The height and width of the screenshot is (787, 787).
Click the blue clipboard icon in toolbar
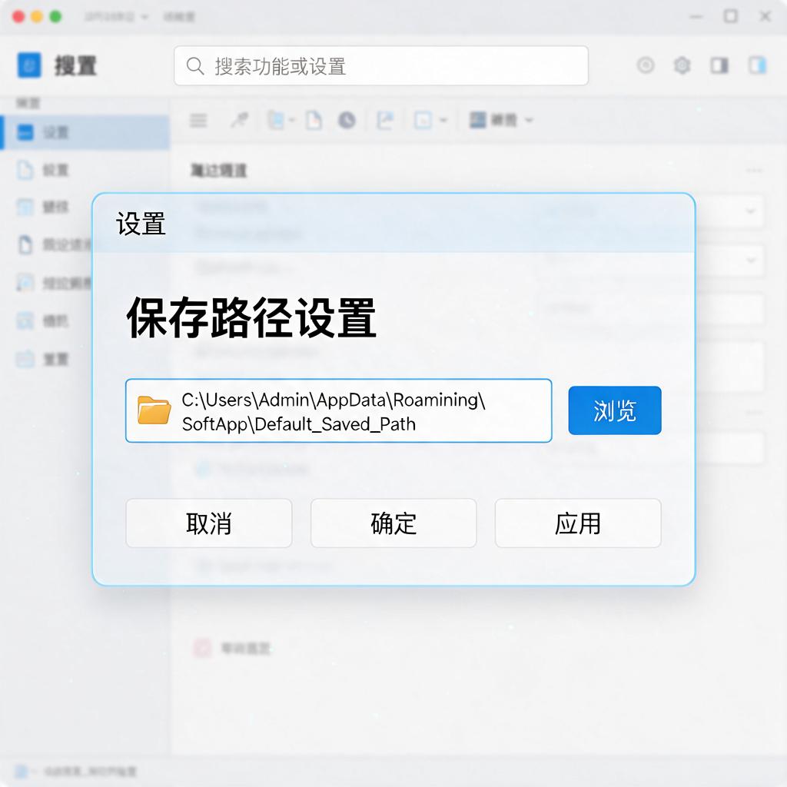tap(276, 120)
